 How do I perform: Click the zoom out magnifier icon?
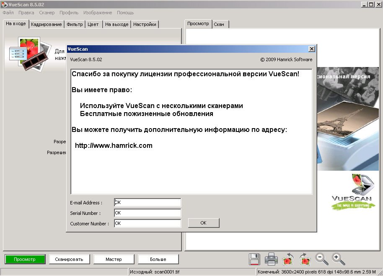tap(321, 259)
